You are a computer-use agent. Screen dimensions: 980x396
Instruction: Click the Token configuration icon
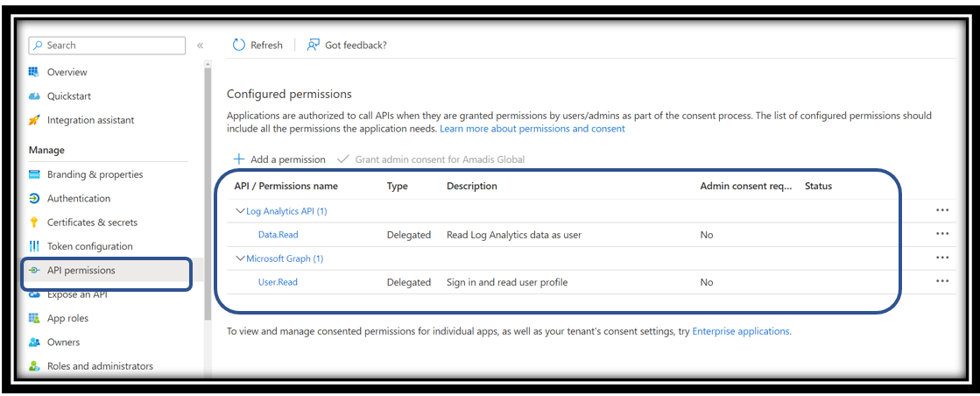(34, 246)
